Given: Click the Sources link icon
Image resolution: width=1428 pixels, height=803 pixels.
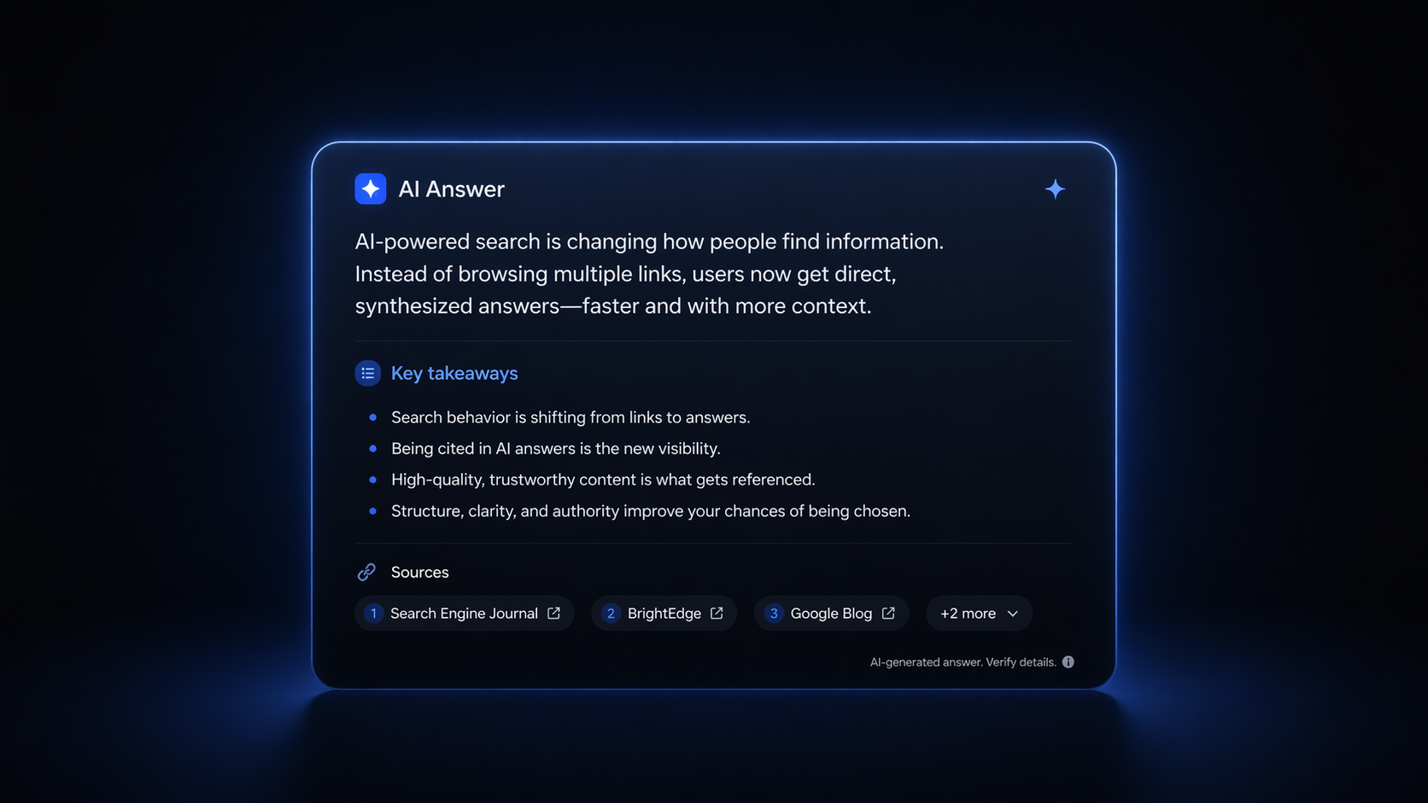Looking at the screenshot, I should click(x=367, y=572).
